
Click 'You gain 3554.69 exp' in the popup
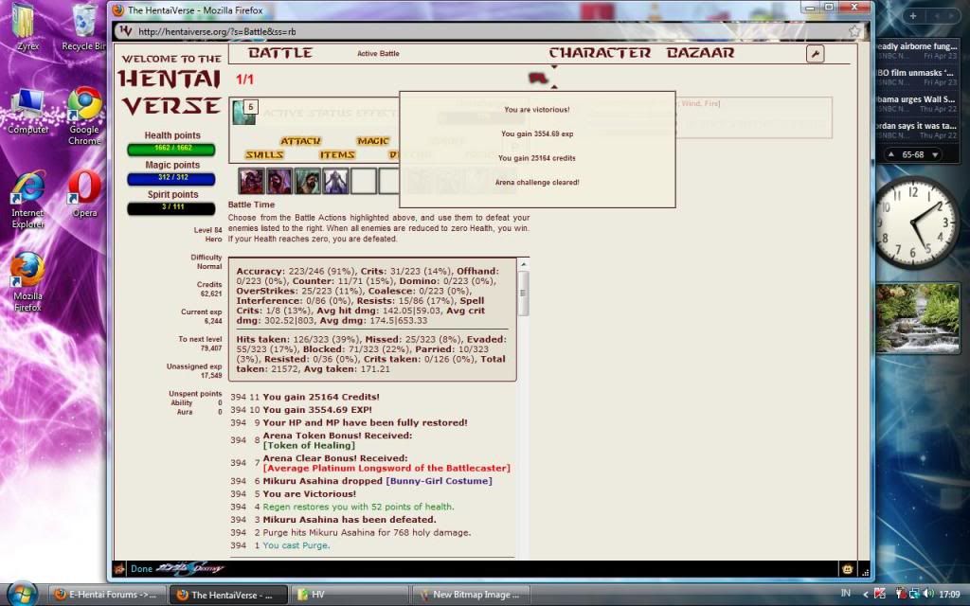[537, 134]
